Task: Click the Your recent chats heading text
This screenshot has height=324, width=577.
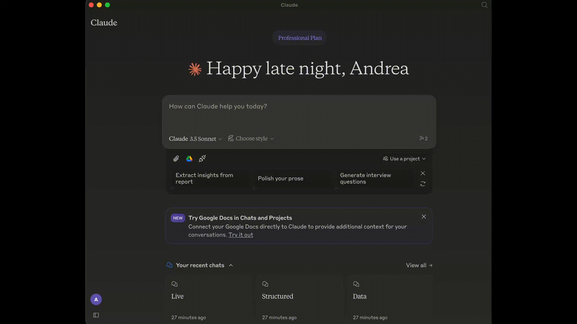Action: [200, 265]
